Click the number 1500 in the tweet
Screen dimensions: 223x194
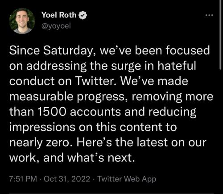[52, 111]
